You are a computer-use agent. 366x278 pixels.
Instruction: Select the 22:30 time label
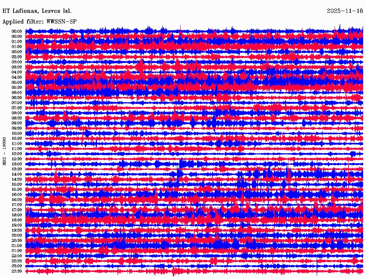pos(16,261)
